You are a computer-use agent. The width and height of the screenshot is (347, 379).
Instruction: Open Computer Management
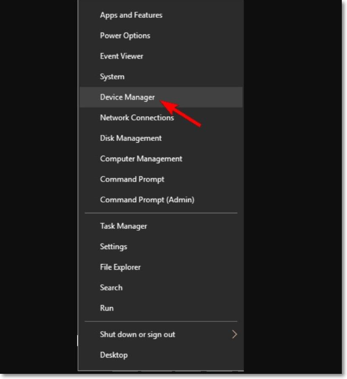141,159
